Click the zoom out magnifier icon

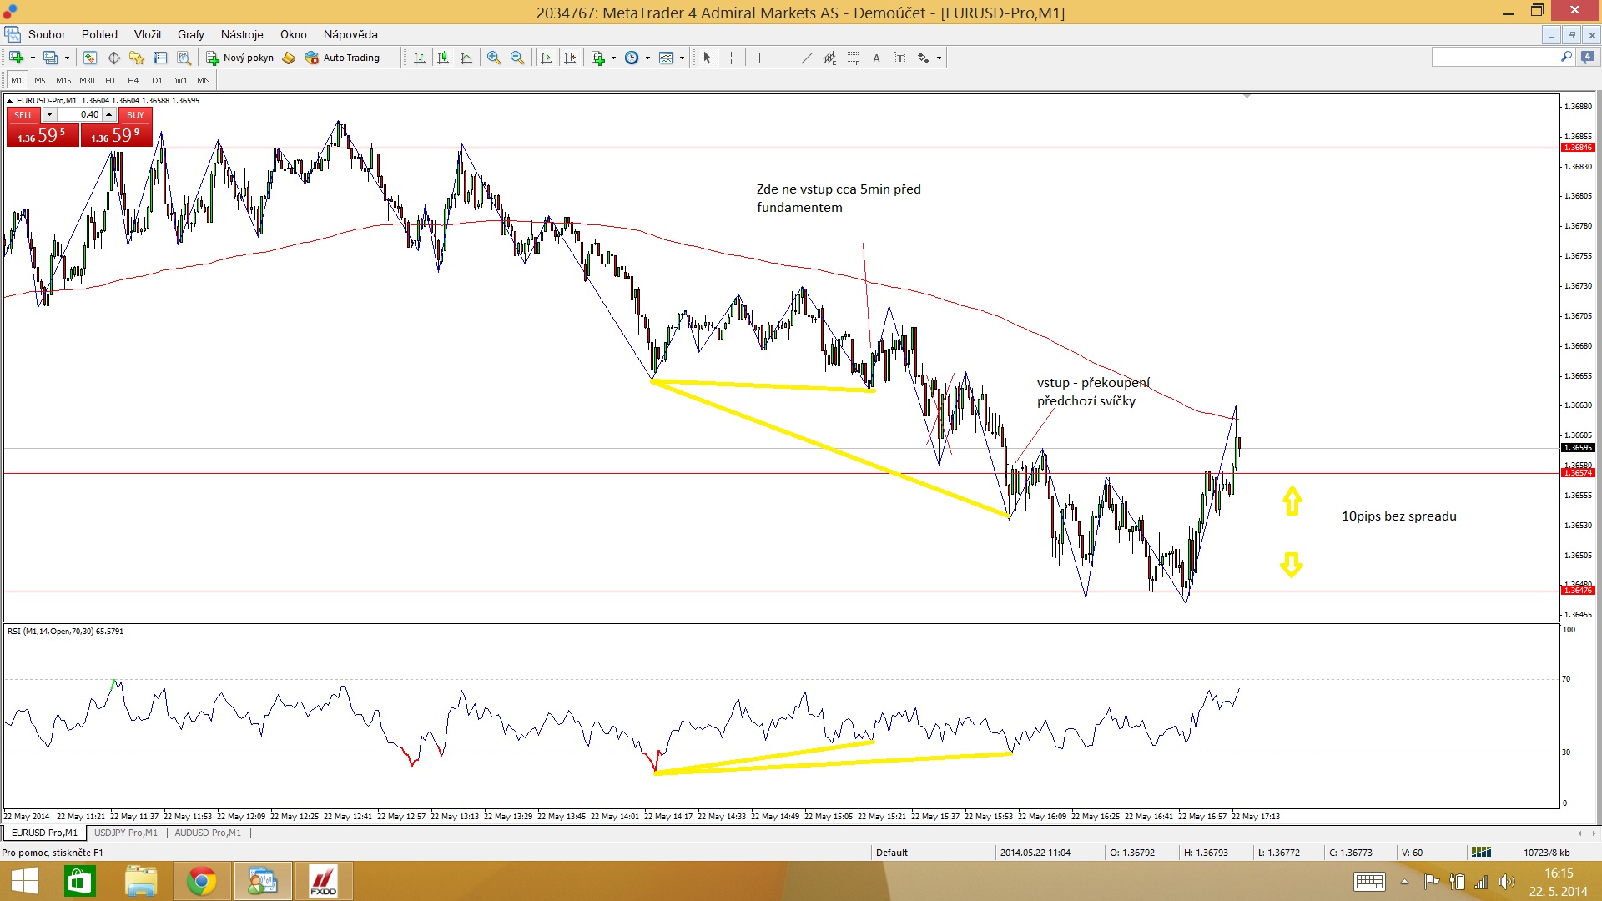tap(517, 58)
